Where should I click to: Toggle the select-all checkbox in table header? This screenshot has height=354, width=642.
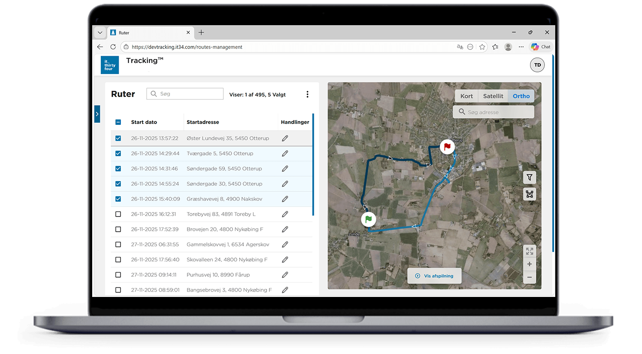tap(118, 122)
